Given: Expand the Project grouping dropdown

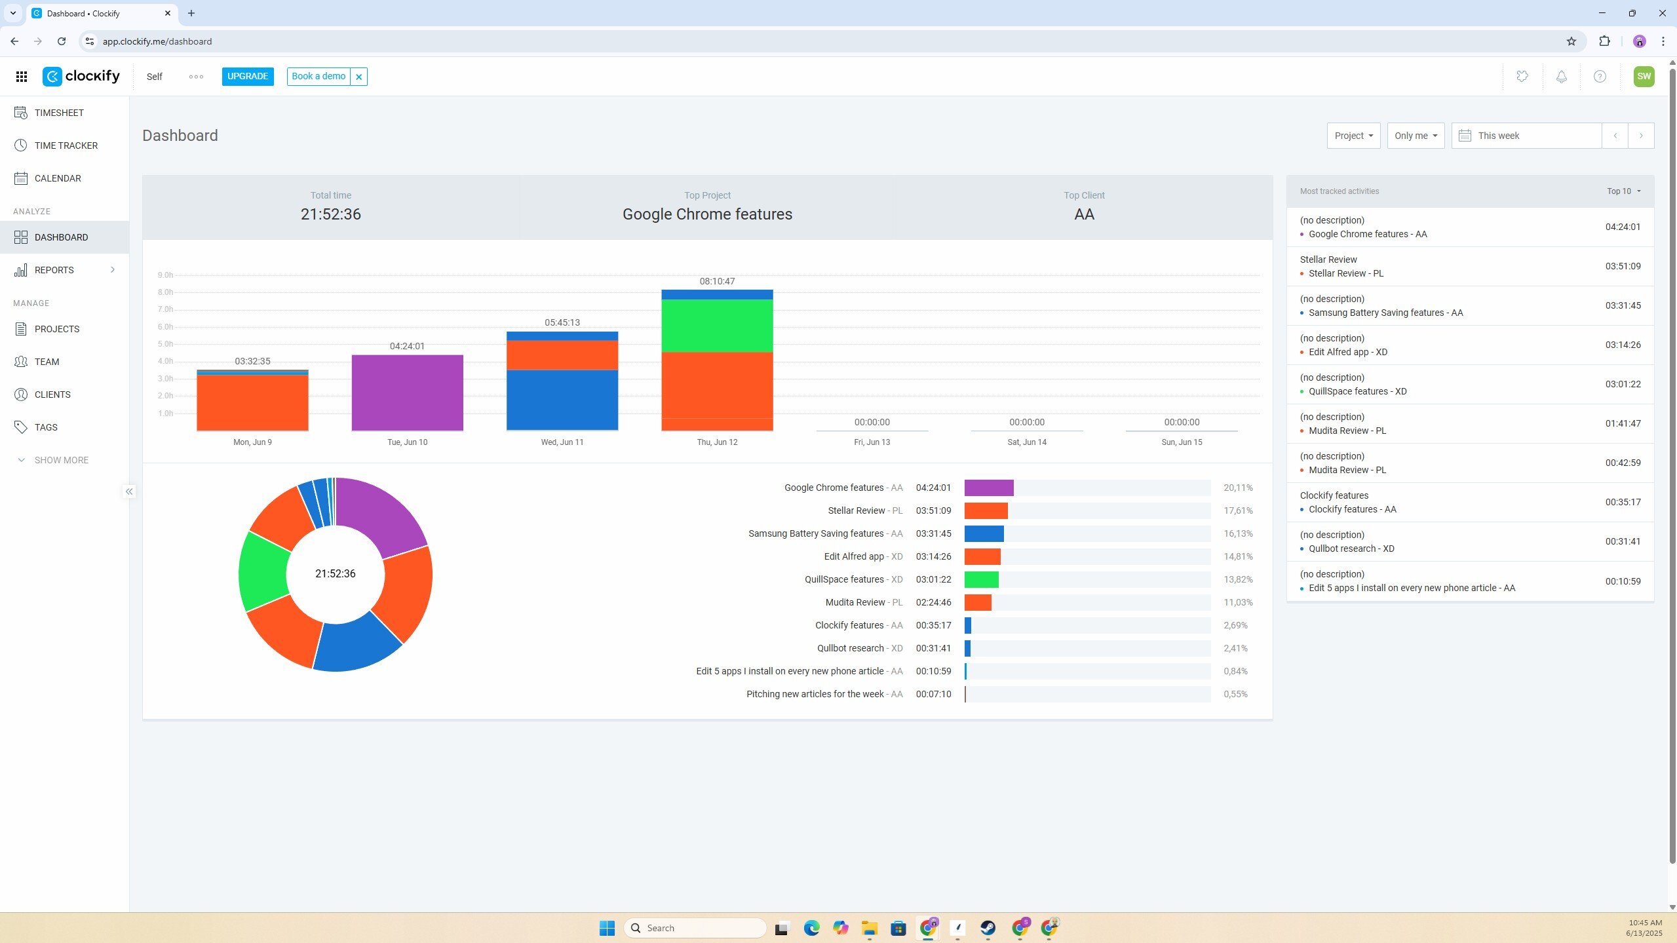Looking at the screenshot, I should (x=1353, y=136).
